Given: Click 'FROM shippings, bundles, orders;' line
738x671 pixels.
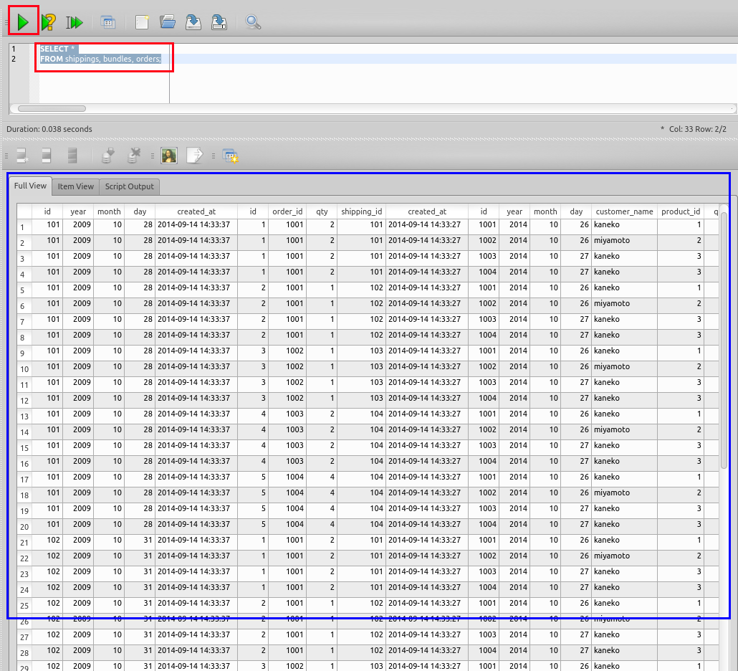Looking at the screenshot, I should pyautogui.click(x=101, y=59).
